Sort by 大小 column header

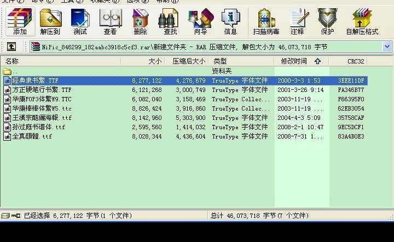[143, 61]
